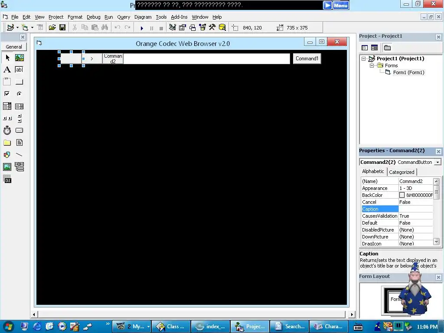The image size is (444, 333).
Task: Select the Image control tool
Action: coord(7,167)
